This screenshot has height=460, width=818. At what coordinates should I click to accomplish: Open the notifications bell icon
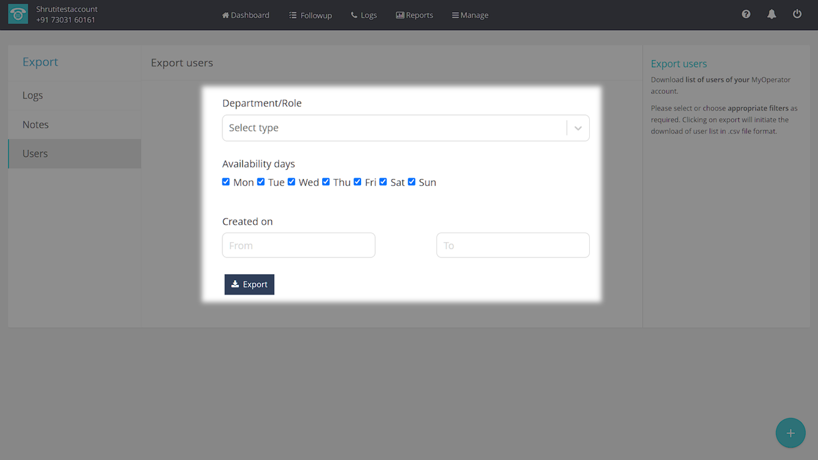(771, 14)
